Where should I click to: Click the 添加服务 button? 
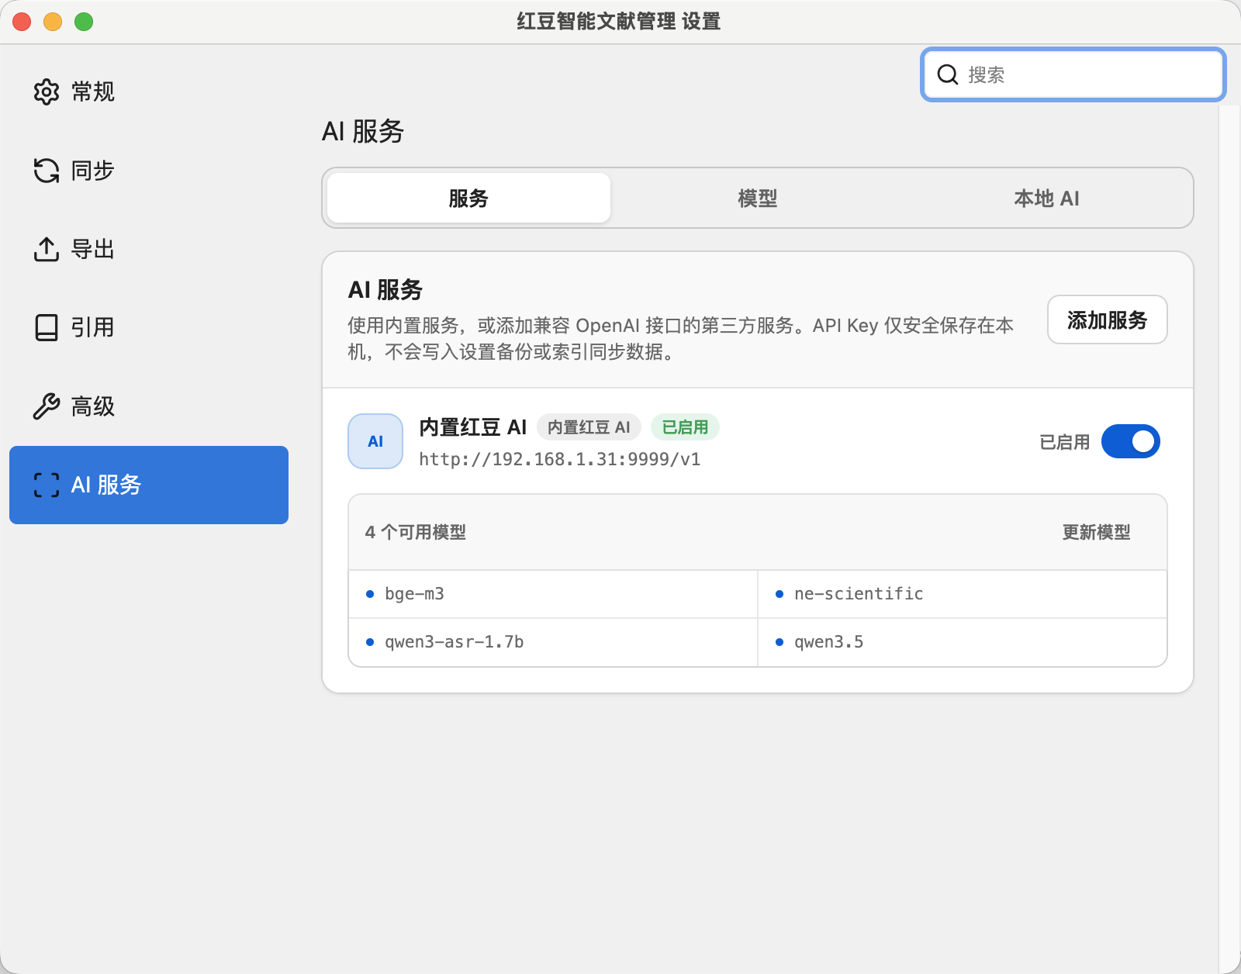pyautogui.click(x=1107, y=319)
